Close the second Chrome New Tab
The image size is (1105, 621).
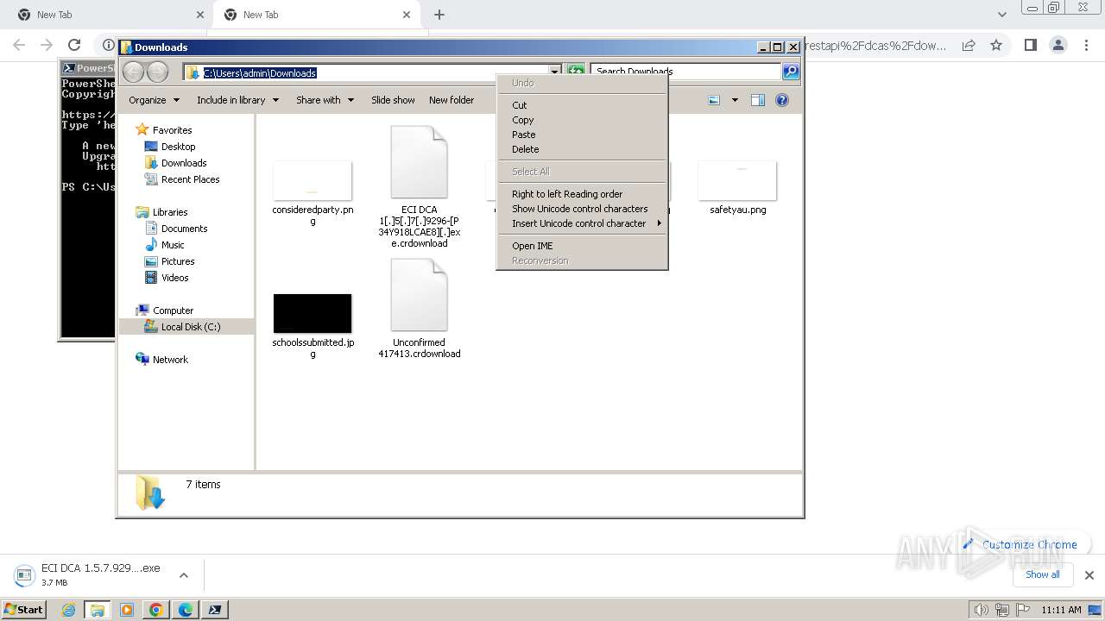[x=407, y=15]
